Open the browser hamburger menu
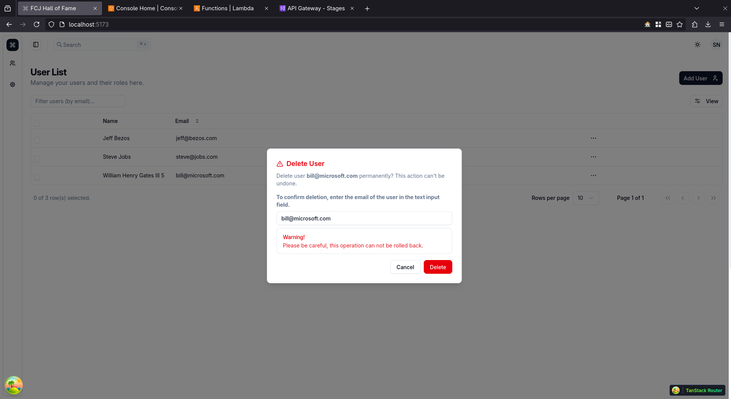 point(722,24)
